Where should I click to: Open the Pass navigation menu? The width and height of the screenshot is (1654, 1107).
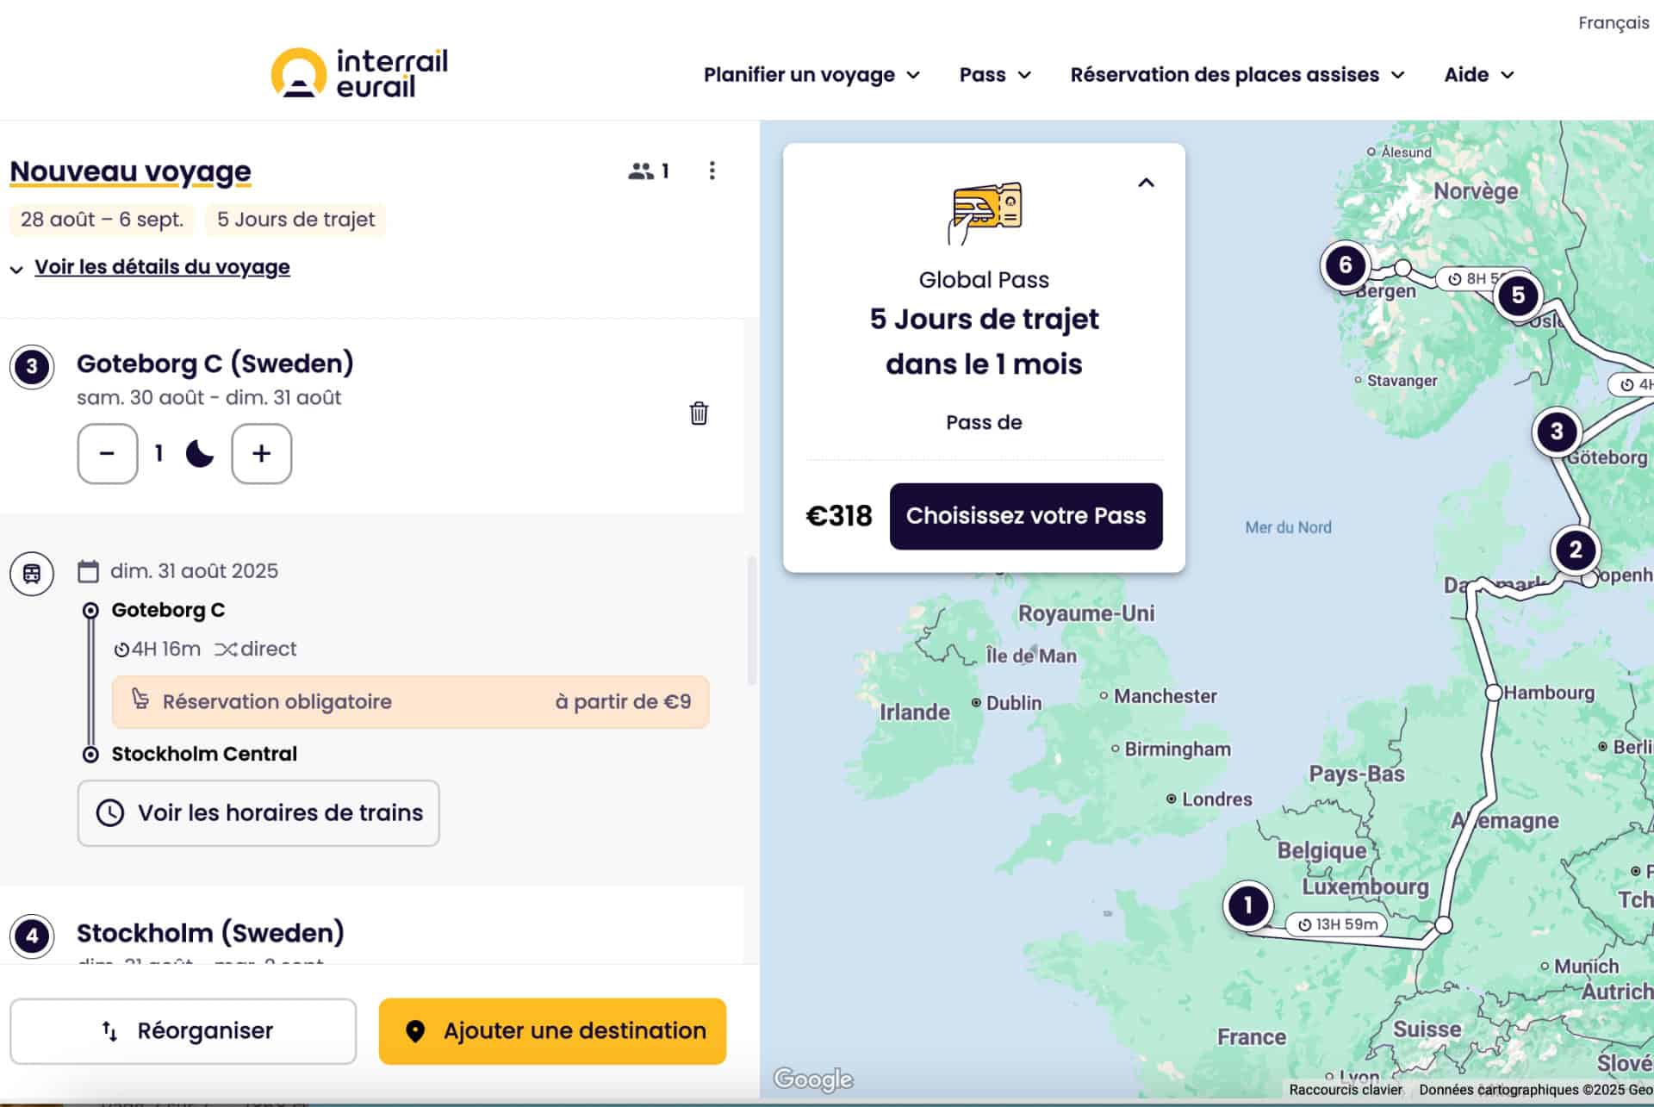pyautogui.click(x=995, y=75)
